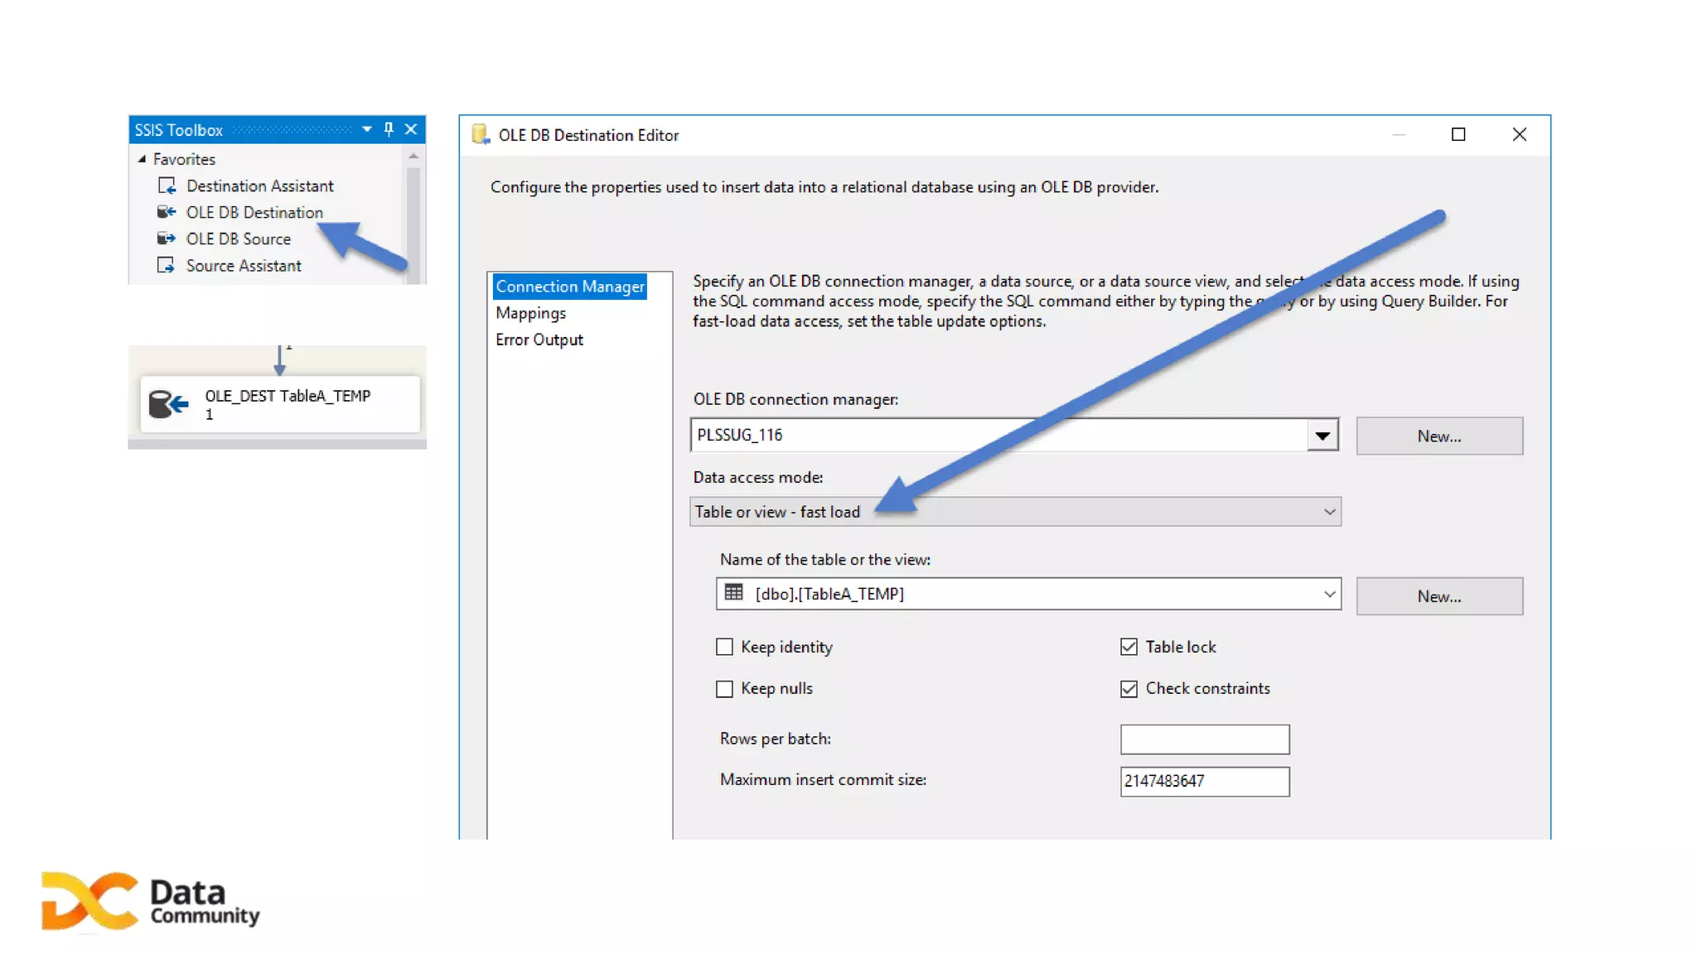Screen dimensions: 1697x954
Task: Click the OLE DB Source icon
Action: [167, 238]
